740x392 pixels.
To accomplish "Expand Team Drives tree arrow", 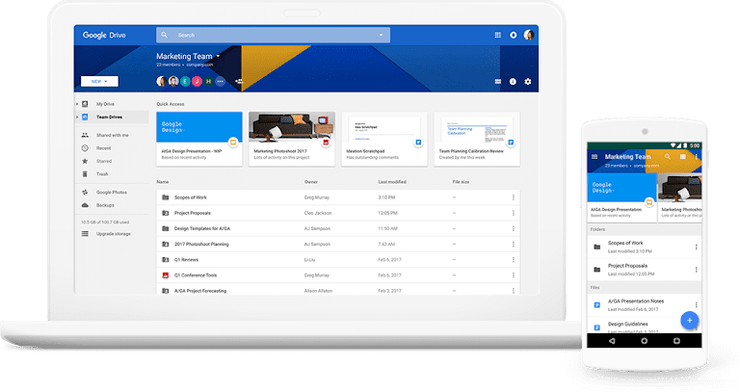I will 77,117.
